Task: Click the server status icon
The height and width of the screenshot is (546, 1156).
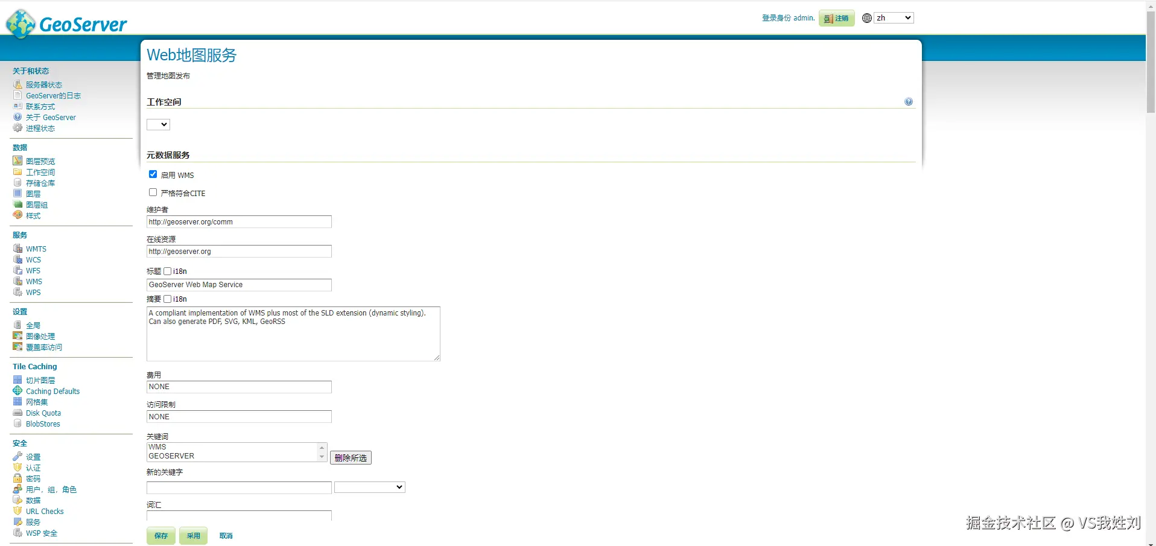Action: (17, 84)
